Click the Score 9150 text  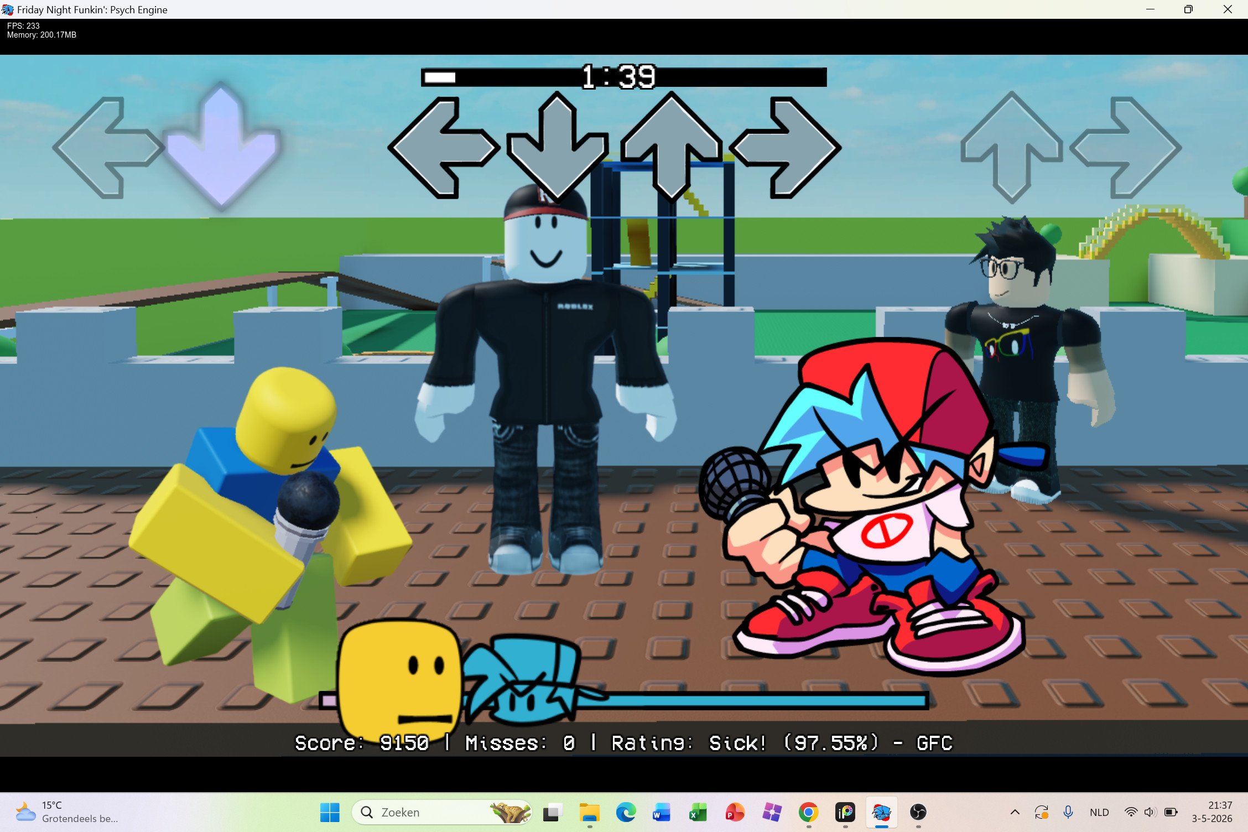point(362,743)
